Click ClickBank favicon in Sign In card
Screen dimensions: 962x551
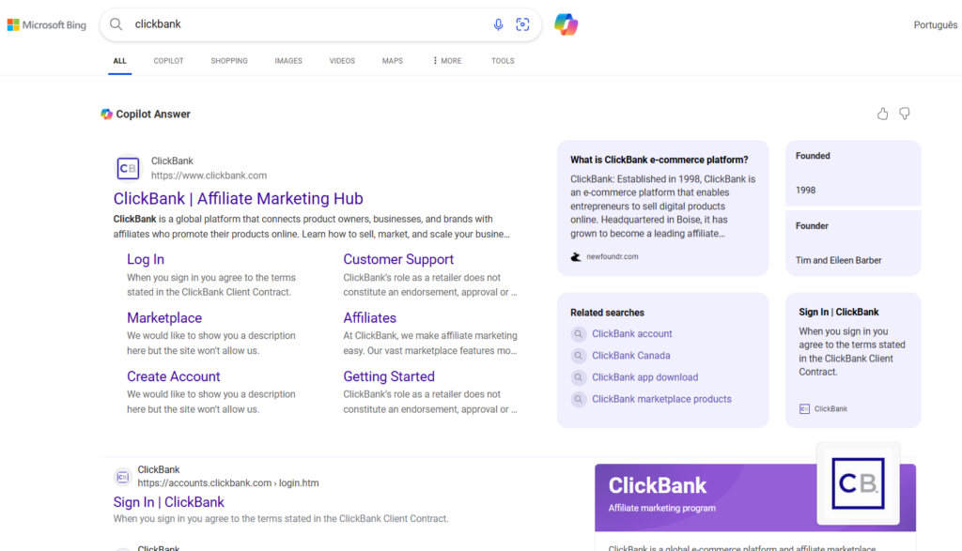pyautogui.click(x=804, y=409)
